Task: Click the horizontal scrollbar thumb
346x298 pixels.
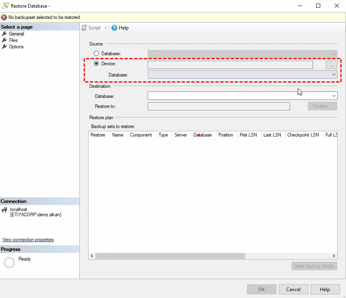Action: pos(170,256)
